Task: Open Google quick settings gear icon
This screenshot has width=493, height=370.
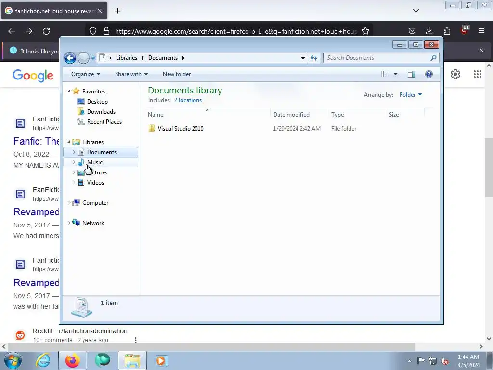Action: (455, 74)
